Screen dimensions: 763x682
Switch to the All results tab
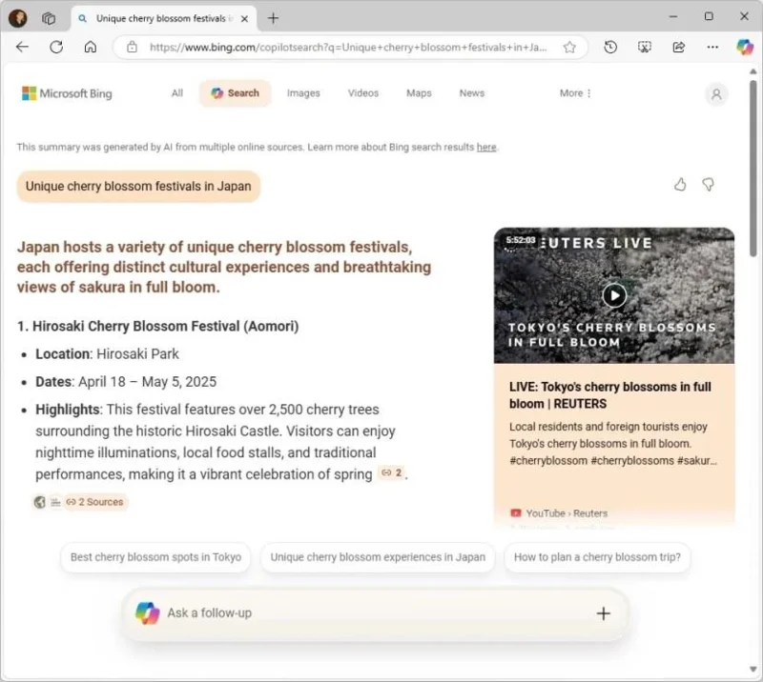pos(177,92)
